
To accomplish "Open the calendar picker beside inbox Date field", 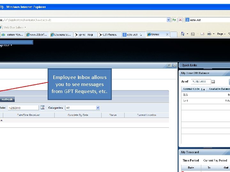I will [42, 107].
